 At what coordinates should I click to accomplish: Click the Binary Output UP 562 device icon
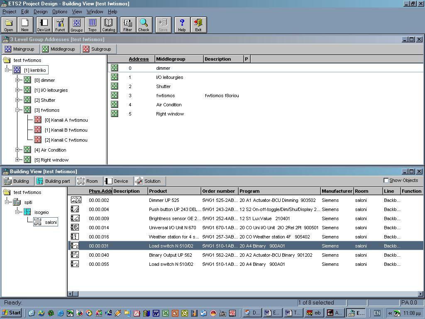(75, 255)
